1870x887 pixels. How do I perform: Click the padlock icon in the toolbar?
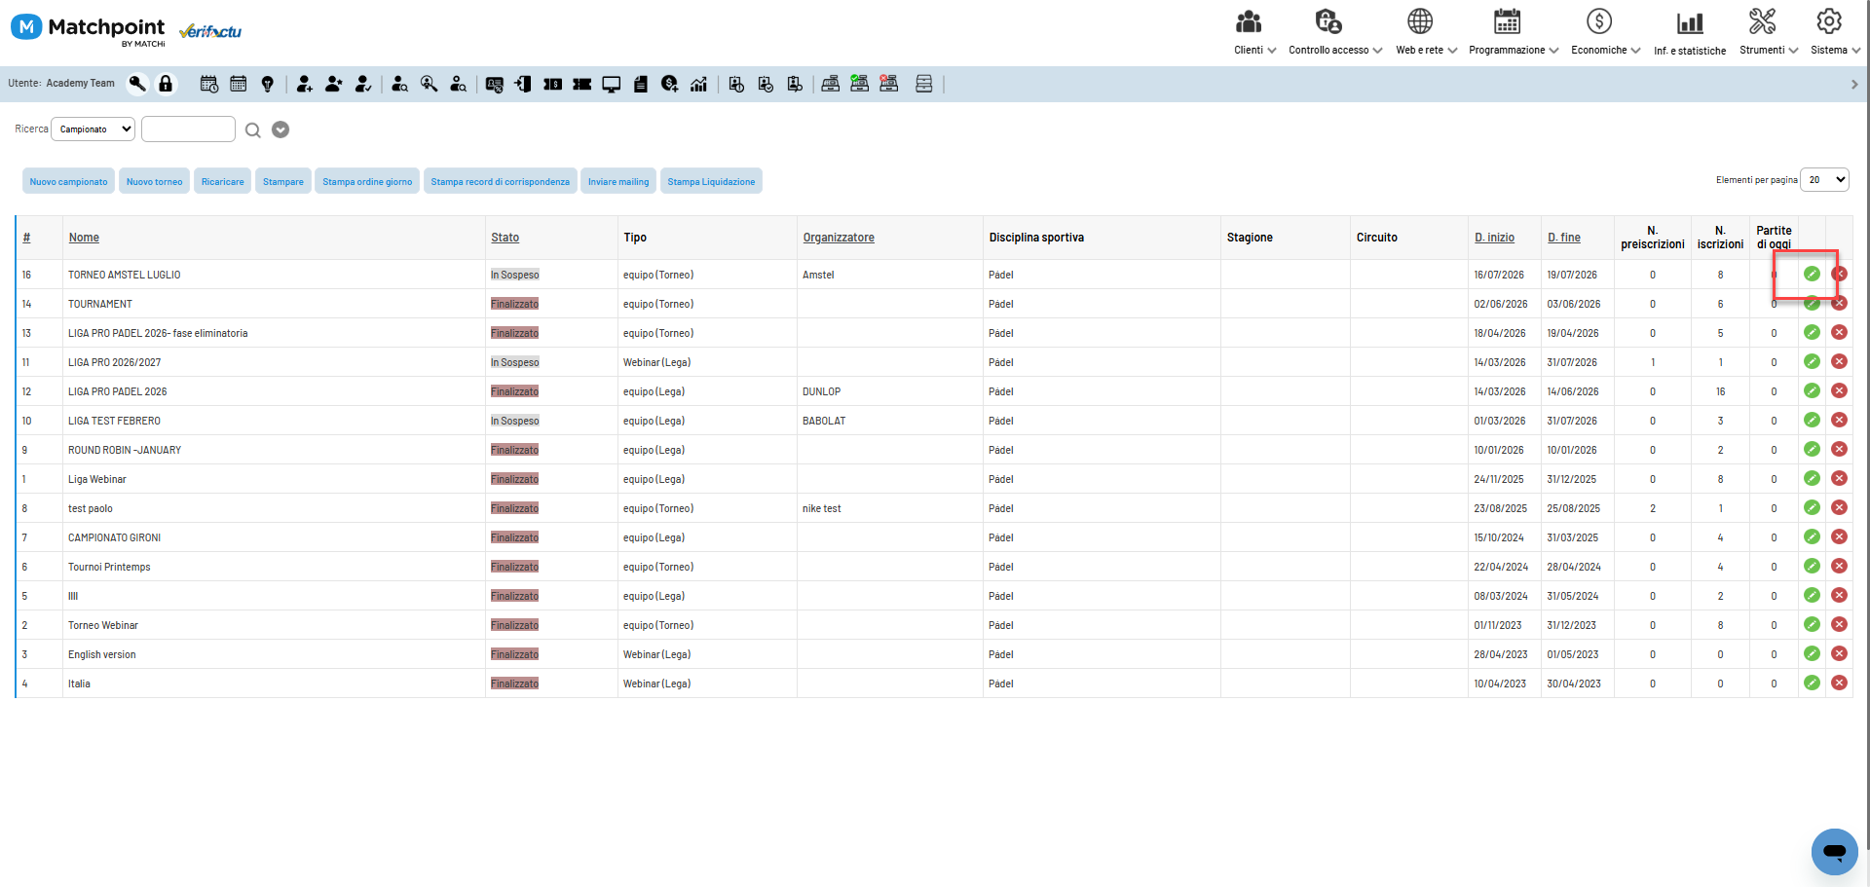[166, 84]
